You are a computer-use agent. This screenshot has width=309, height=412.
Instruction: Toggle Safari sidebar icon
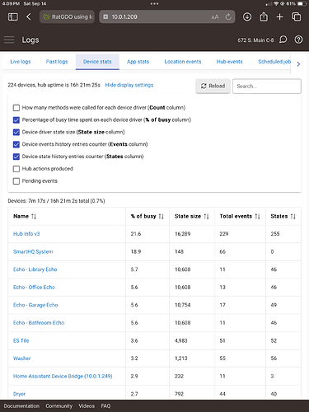13,17
